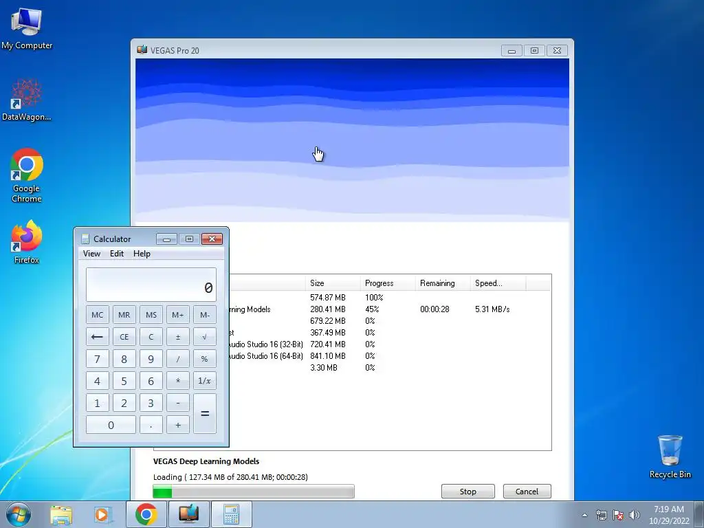
Task: Switch to Chrome in the taskbar
Action: point(146,514)
